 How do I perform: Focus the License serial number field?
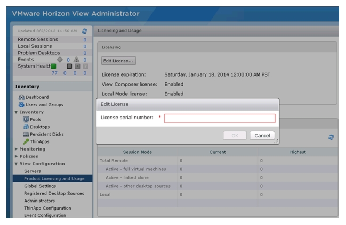pos(220,118)
